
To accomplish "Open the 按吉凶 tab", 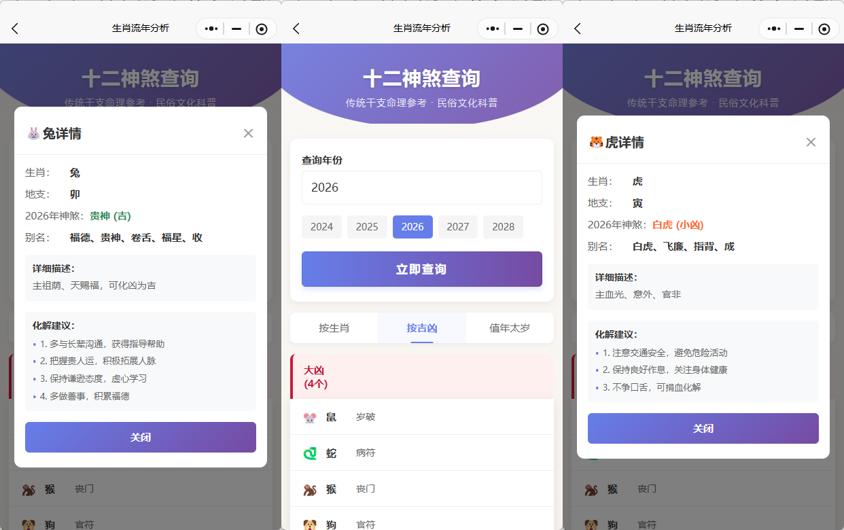I will click(x=421, y=328).
